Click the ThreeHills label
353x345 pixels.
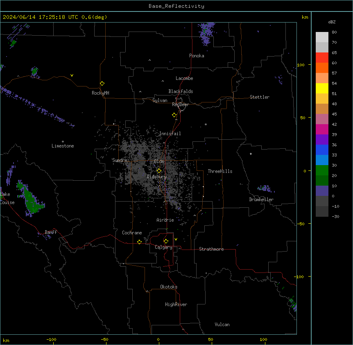pyautogui.click(x=220, y=171)
